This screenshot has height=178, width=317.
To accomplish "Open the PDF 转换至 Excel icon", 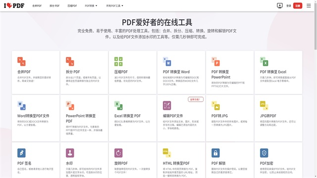I will pyautogui.click(x=264, y=61).
